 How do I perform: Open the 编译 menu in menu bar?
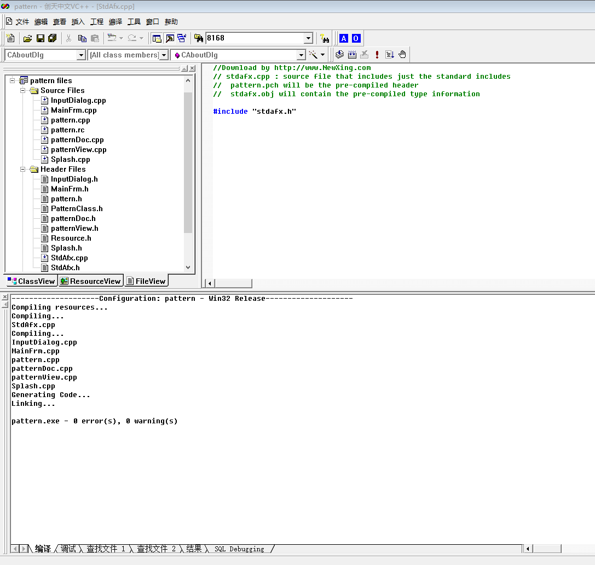115,22
